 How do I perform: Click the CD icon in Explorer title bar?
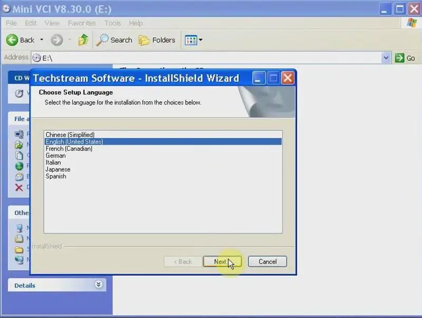tap(6, 8)
